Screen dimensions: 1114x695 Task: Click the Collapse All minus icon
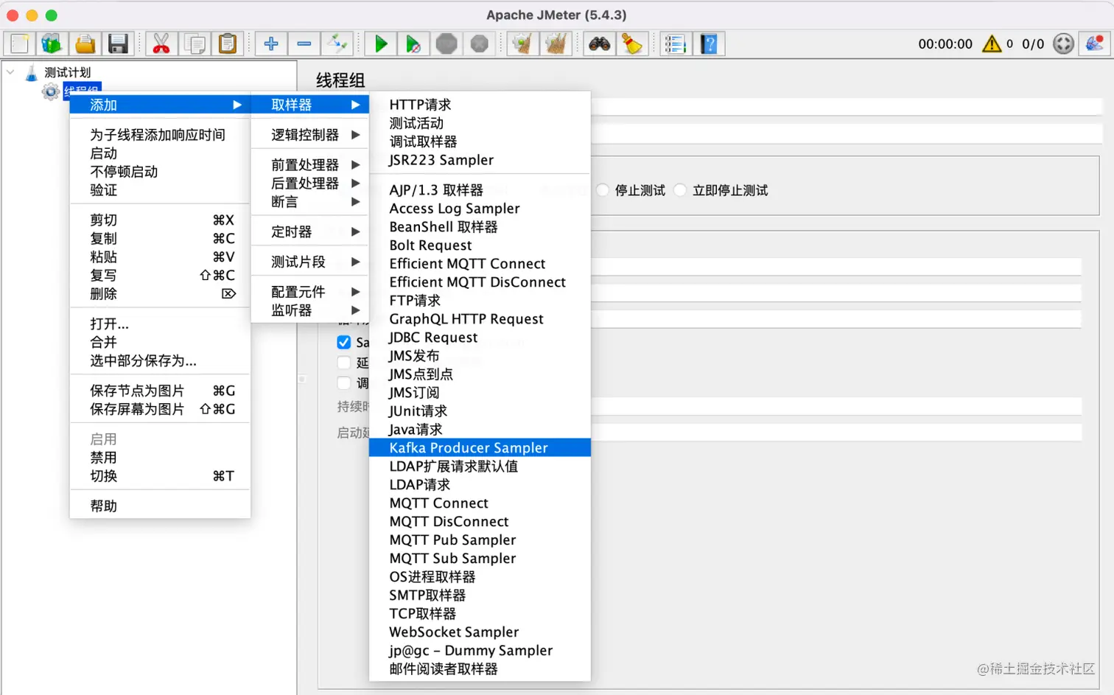[304, 44]
